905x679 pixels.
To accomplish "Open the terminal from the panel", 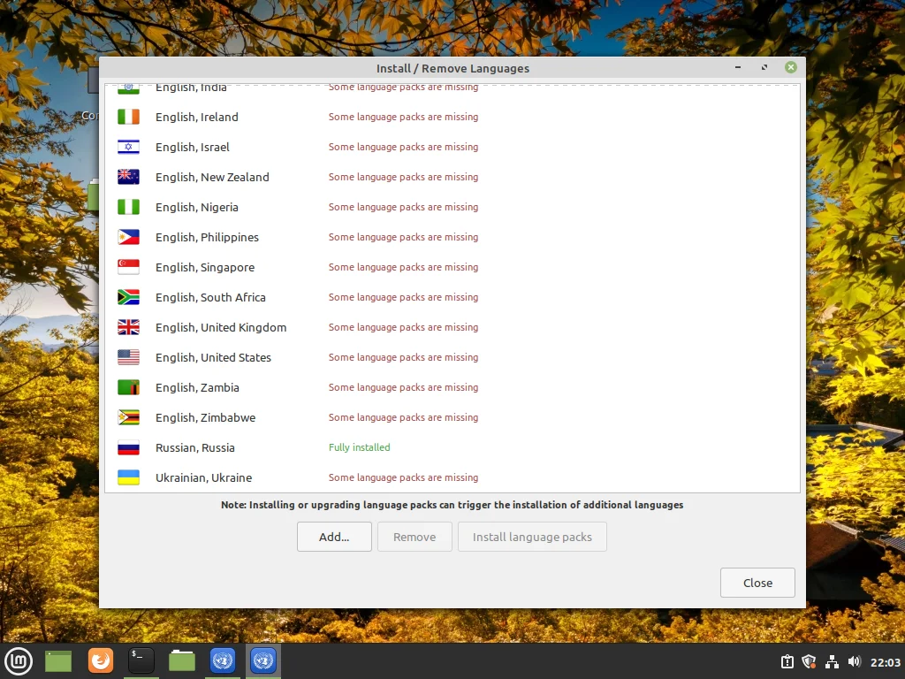I will pos(141,660).
